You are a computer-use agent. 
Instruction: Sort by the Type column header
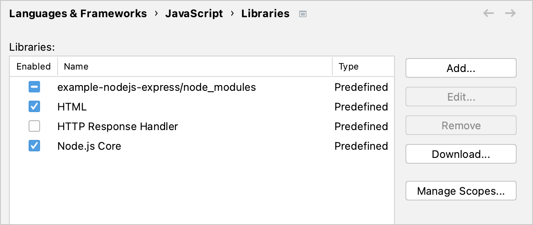[363, 66]
